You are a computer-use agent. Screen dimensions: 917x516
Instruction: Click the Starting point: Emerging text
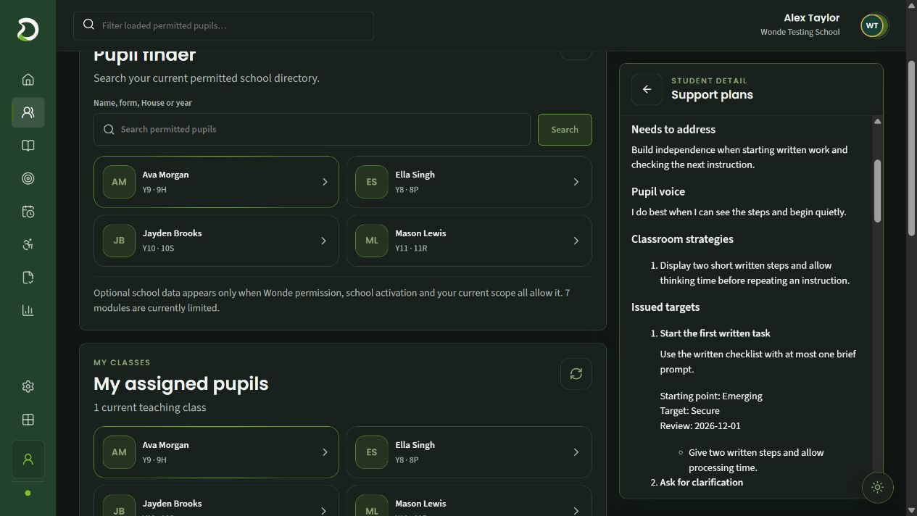[711, 396]
